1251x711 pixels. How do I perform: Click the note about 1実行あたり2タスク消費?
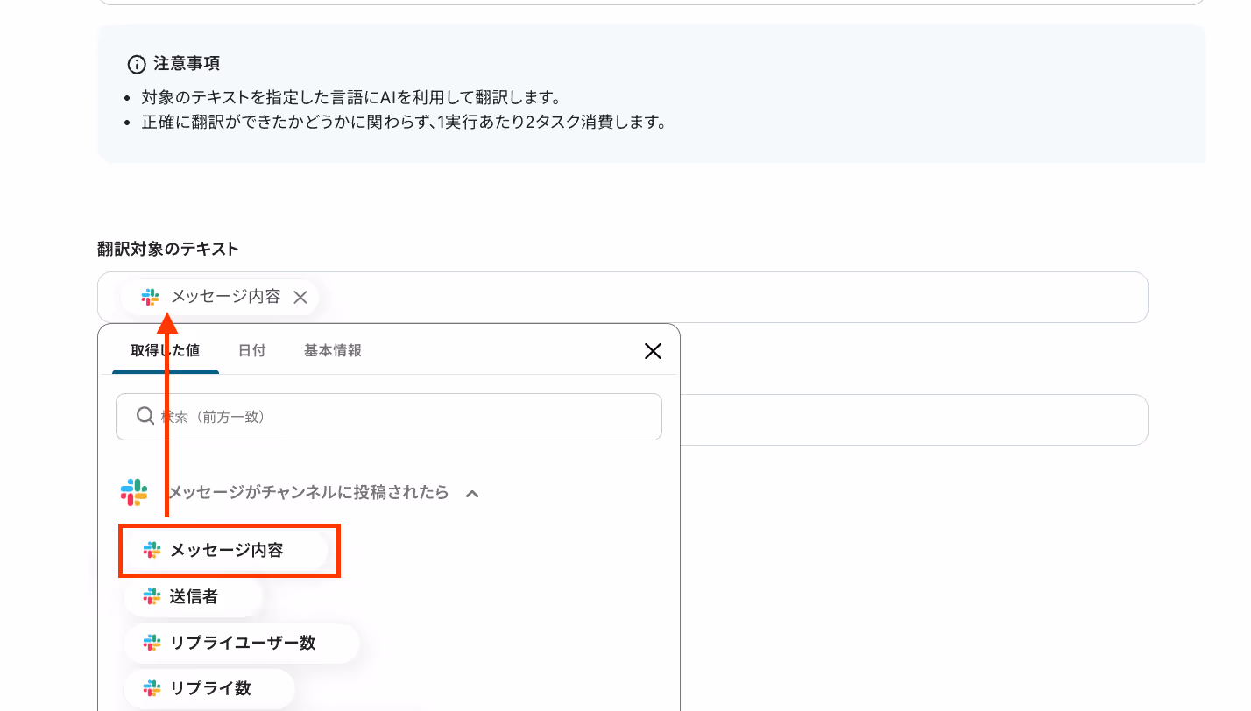(x=404, y=122)
